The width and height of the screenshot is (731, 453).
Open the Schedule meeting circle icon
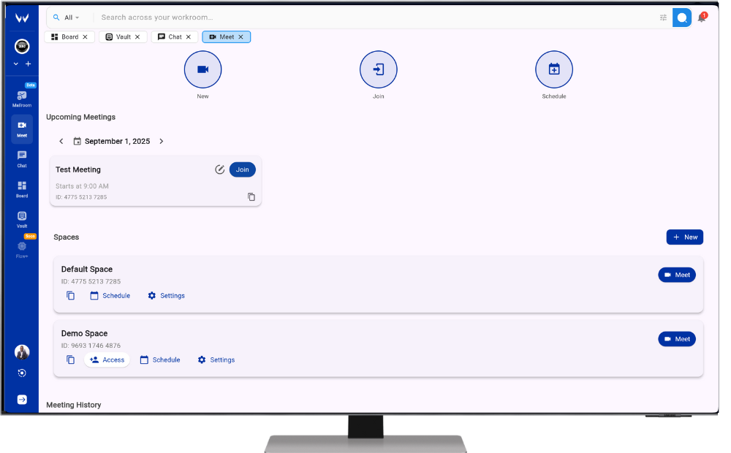pos(553,69)
